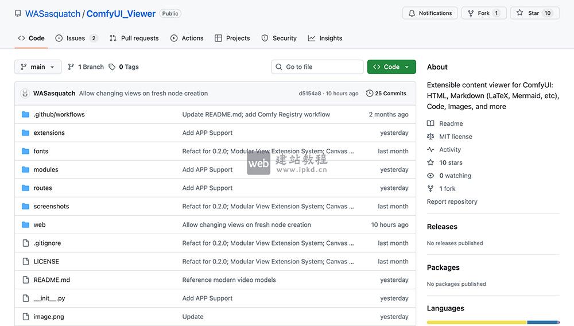Click the MIT license scale icon
This screenshot has width=574, height=326.
430,137
